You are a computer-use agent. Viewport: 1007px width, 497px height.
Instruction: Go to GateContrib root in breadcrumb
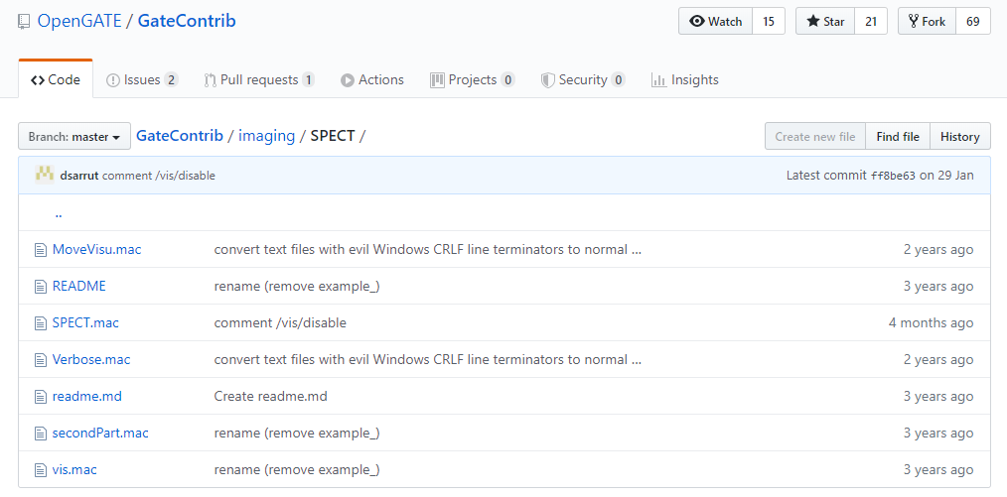pos(180,136)
